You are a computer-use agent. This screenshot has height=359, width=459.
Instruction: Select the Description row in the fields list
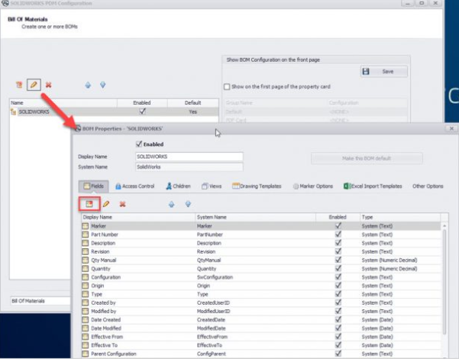(137, 242)
